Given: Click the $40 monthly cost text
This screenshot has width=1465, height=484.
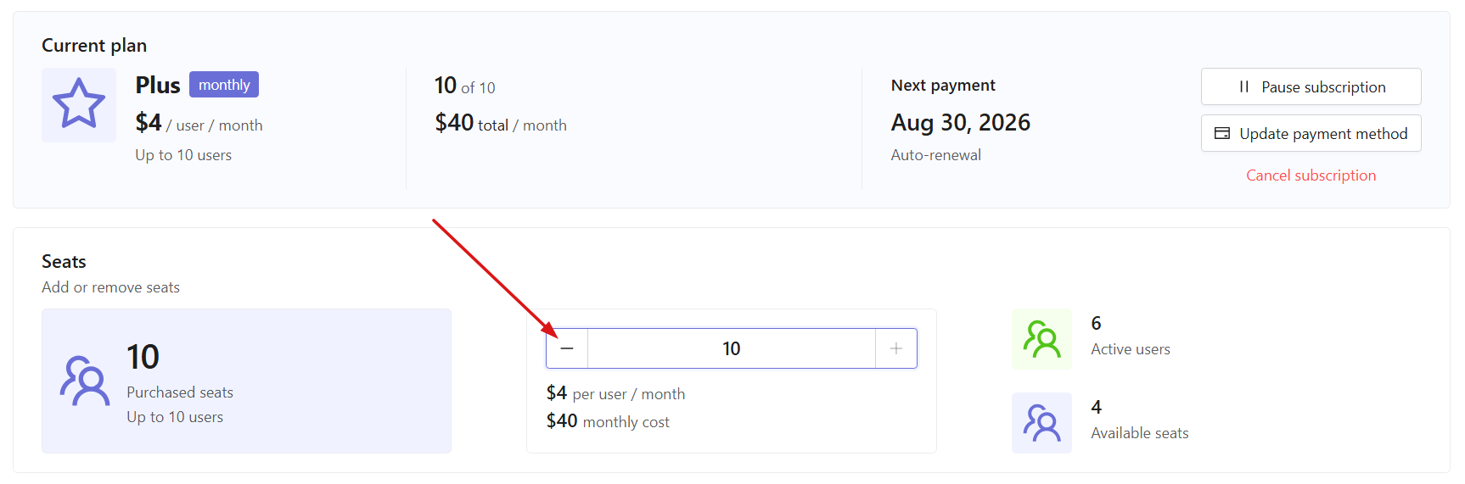Looking at the screenshot, I should coord(608,421).
